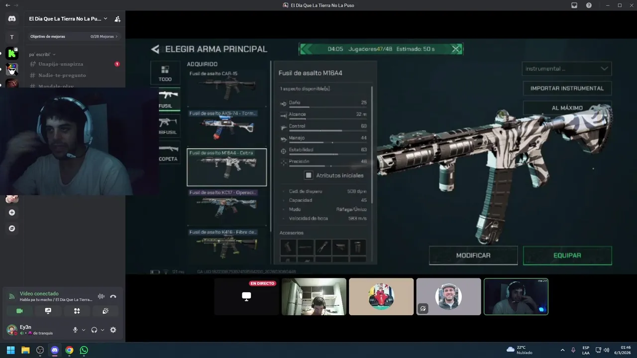Open the soundboard icon
The width and height of the screenshot is (637, 358).
tap(106, 311)
